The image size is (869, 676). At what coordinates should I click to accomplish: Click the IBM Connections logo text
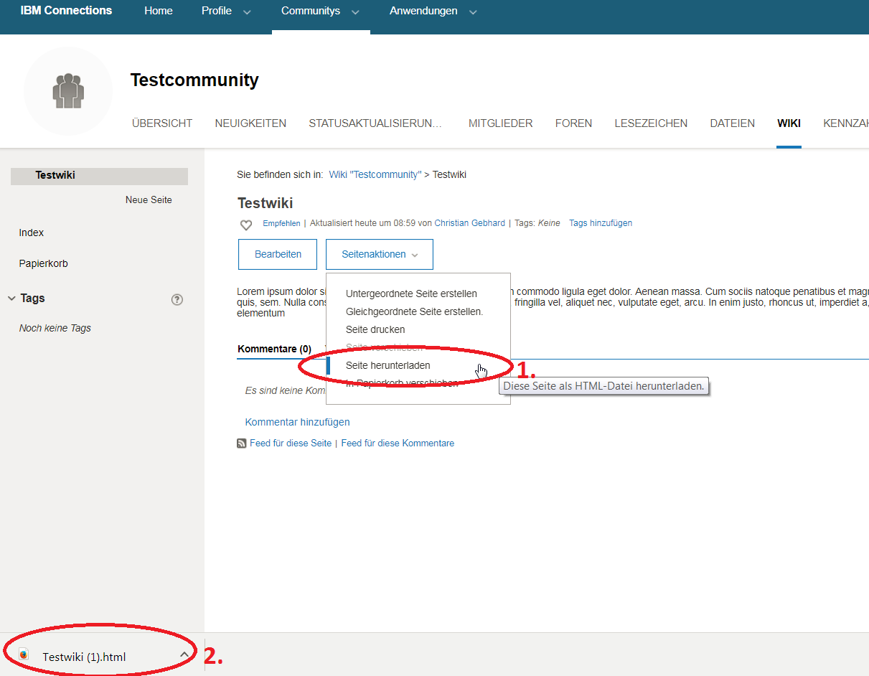66,10
